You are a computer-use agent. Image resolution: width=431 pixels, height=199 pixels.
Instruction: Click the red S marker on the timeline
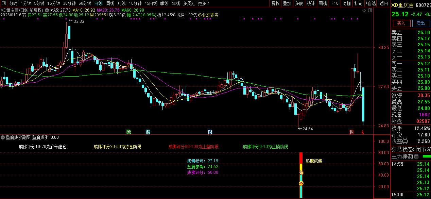coord(362,132)
